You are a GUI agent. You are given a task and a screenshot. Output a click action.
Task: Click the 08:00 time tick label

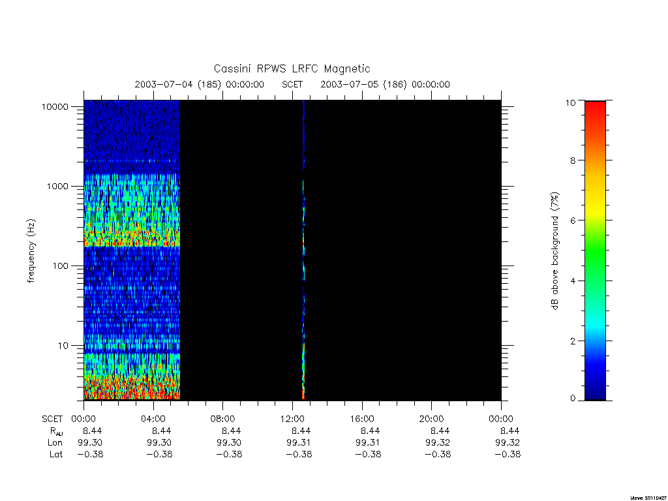223,419
